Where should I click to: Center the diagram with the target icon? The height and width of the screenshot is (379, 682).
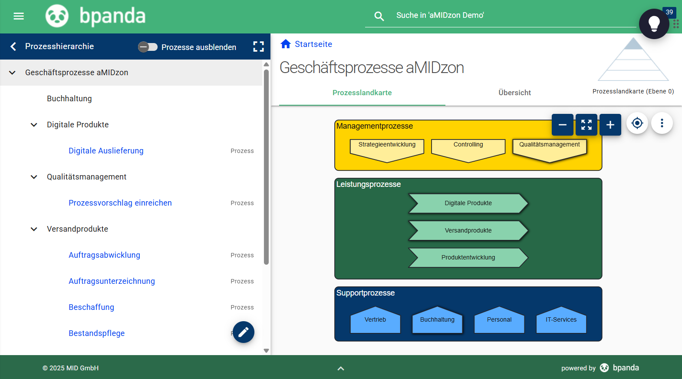637,123
